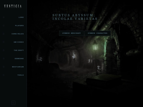
Task: Click the Summon Character button
Action: [x=97, y=33]
